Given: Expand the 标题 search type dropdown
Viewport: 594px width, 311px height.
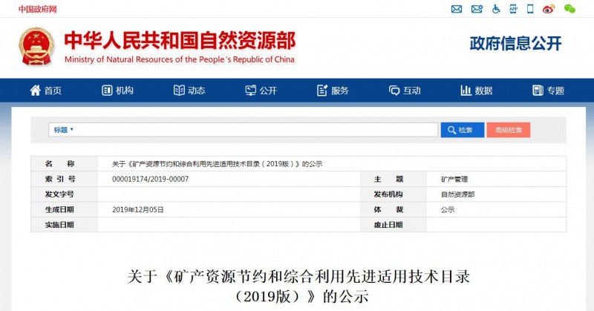Looking at the screenshot, I should tap(63, 130).
